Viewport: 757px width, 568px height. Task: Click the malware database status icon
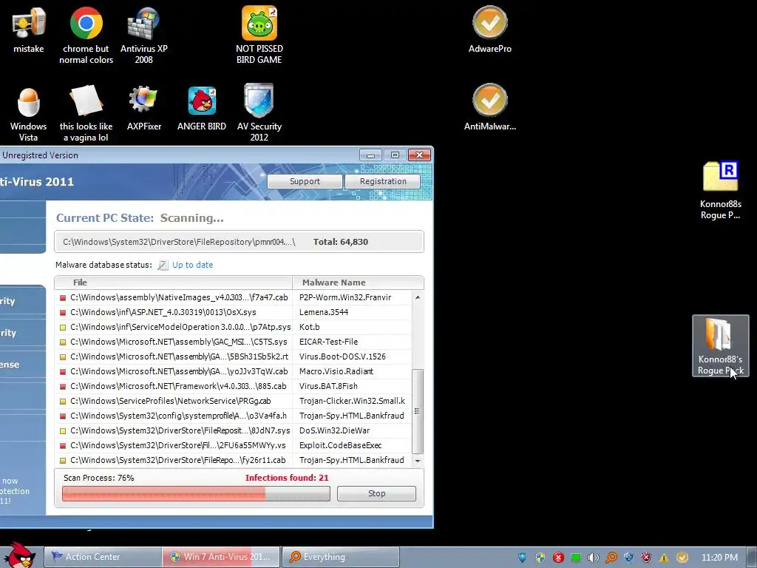[163, 265]
